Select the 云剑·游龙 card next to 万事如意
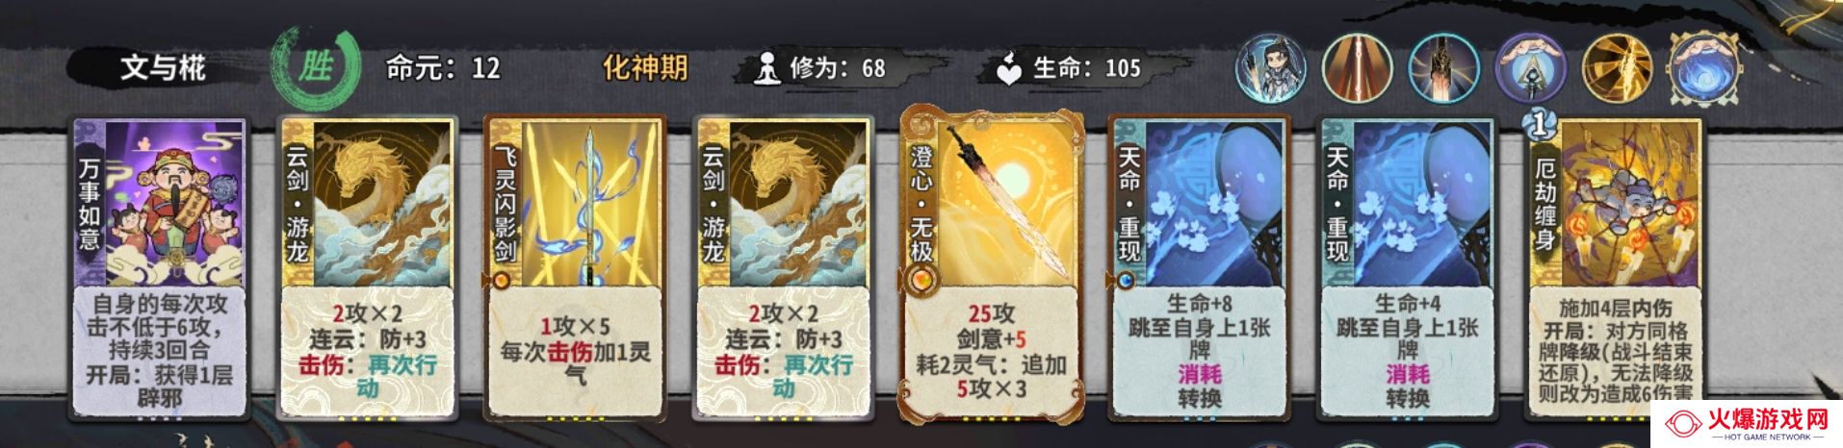 click(368, 269)
